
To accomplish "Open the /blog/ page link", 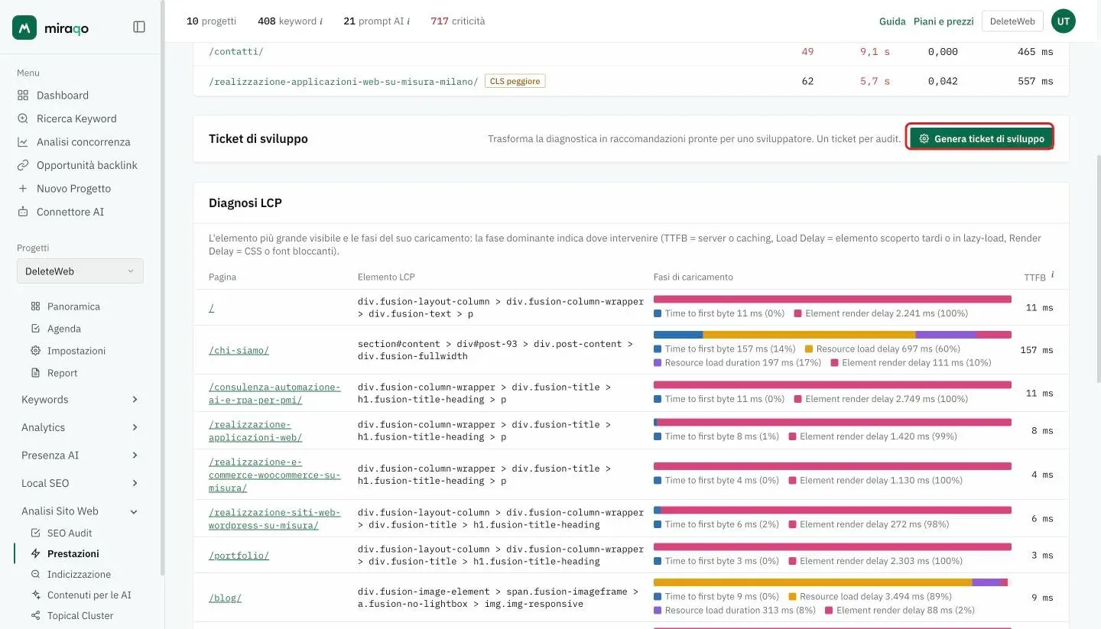I will 225,598.
